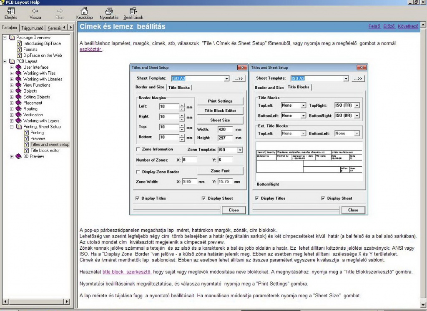Select Title Blocks tab in right dialog
Screen dimensions: 427x311
299,87
